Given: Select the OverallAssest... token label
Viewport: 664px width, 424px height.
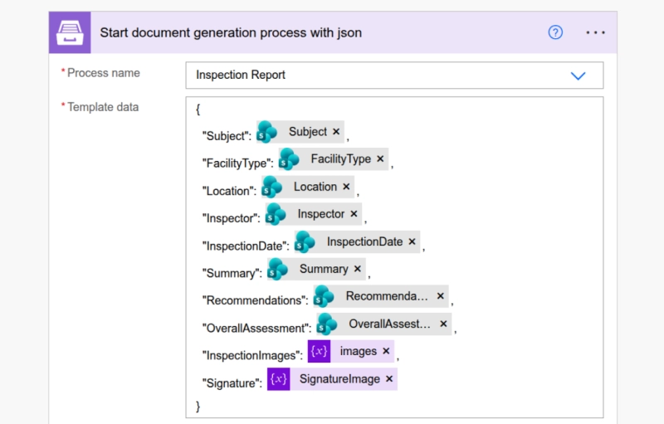Looking at the screenshot, I should [x=389, y=324].
